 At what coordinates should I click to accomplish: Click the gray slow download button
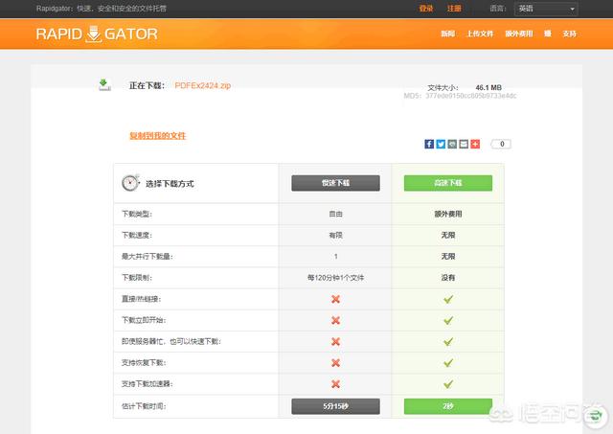point(335,183)
